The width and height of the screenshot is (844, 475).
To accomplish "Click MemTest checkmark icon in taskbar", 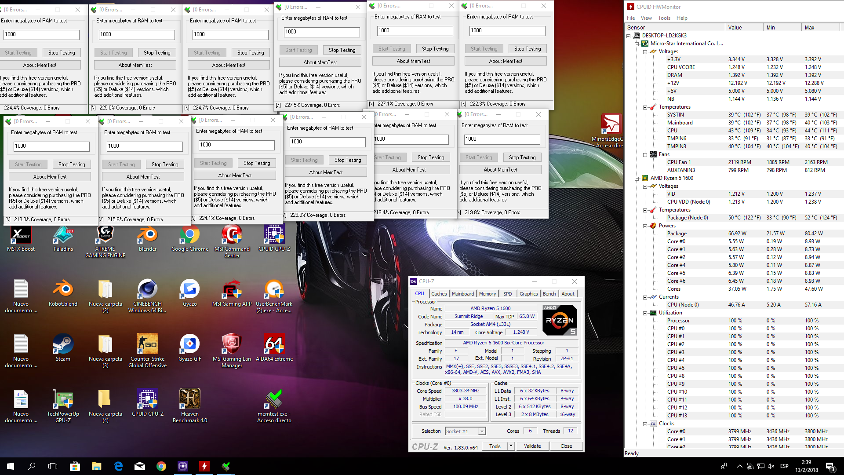I will pos(226,466).
